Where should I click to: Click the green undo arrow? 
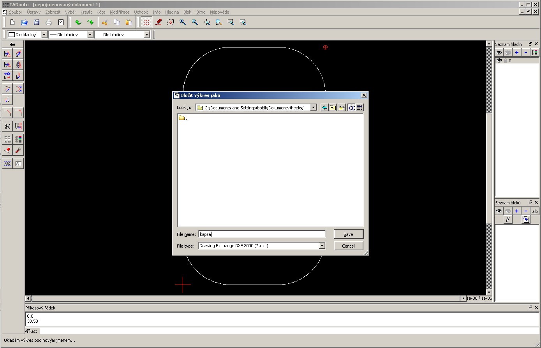coord(78,23)
